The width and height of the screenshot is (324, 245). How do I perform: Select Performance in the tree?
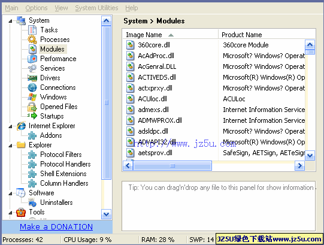pos(58,59)
